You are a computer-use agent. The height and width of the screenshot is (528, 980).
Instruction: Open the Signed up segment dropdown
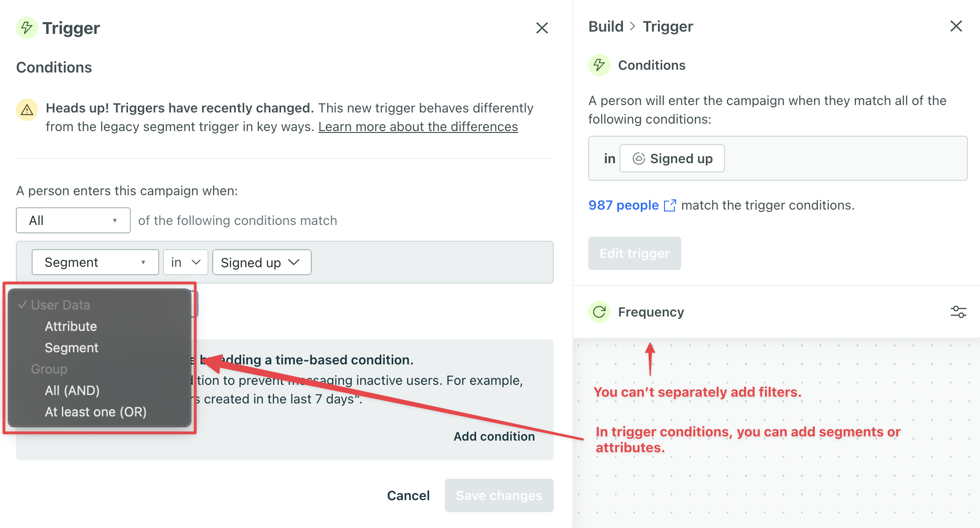coord(262,262)
